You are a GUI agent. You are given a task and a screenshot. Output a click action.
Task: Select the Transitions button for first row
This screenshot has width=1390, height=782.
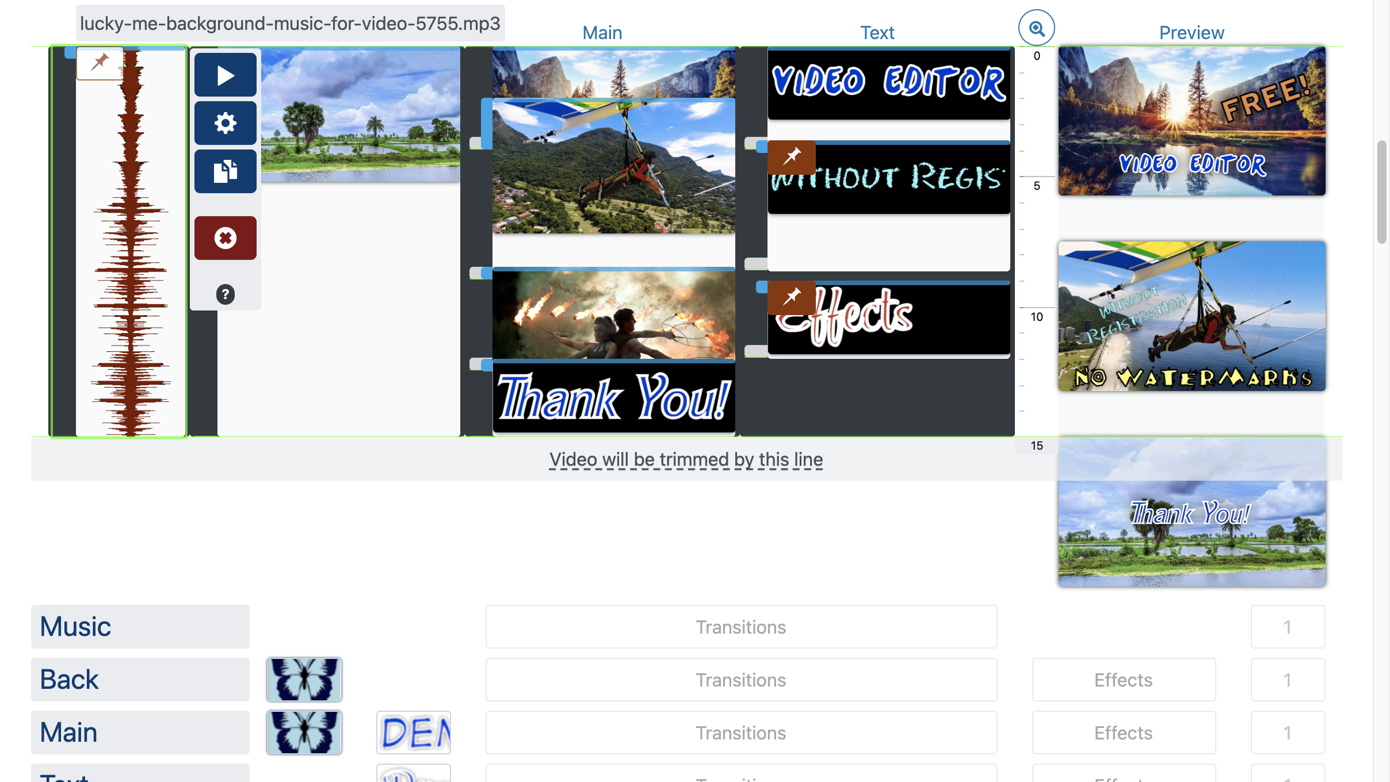point(740,627)
